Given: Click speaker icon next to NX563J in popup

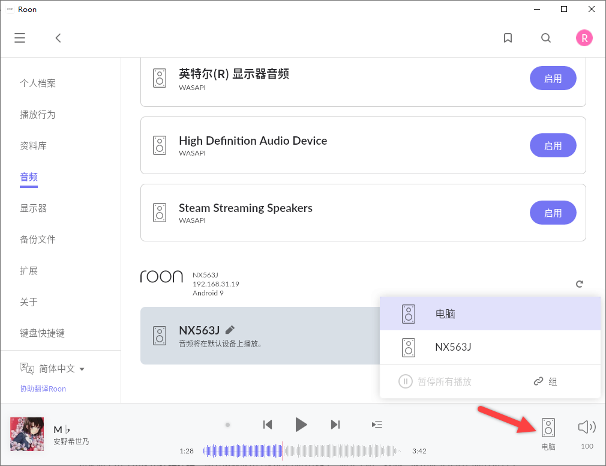Looking at the screenshot, I should 409,347.
